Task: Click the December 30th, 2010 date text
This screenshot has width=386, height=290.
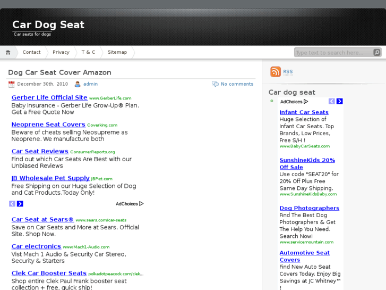Action: [42, 84]
